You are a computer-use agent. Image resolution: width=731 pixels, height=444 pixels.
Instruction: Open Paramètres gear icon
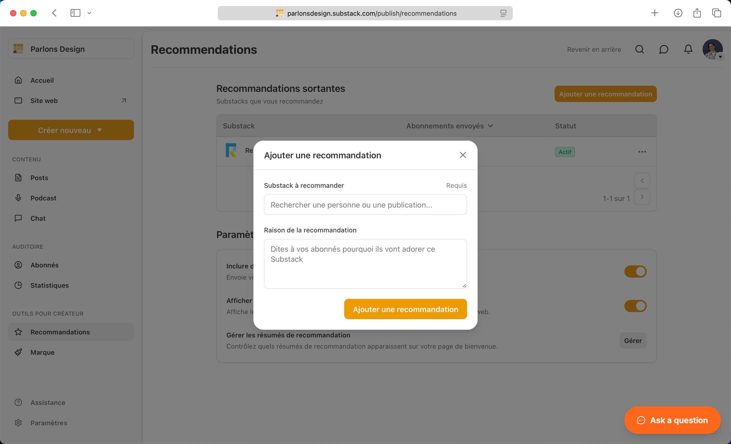18,423
